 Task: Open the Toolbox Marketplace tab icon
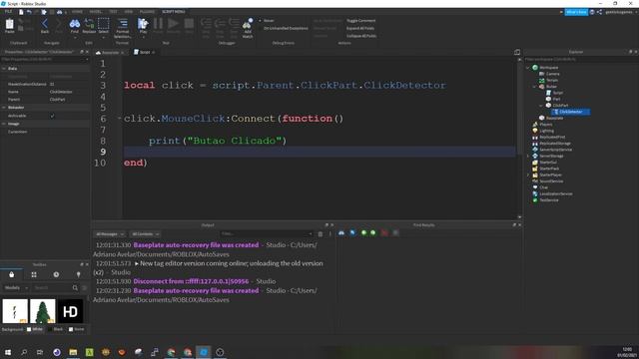pyautogui.click(x=11, y=275)
